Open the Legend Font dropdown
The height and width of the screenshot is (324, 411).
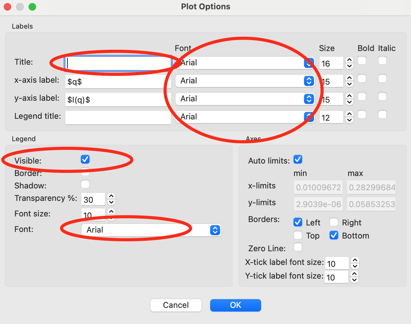[x=151, y=230]
